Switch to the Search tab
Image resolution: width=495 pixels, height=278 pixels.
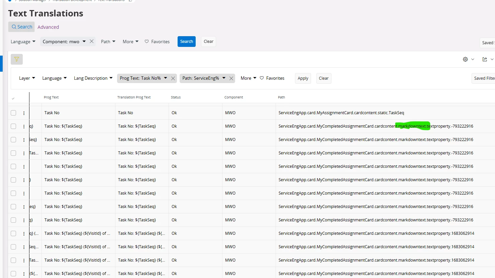(22, 27)
